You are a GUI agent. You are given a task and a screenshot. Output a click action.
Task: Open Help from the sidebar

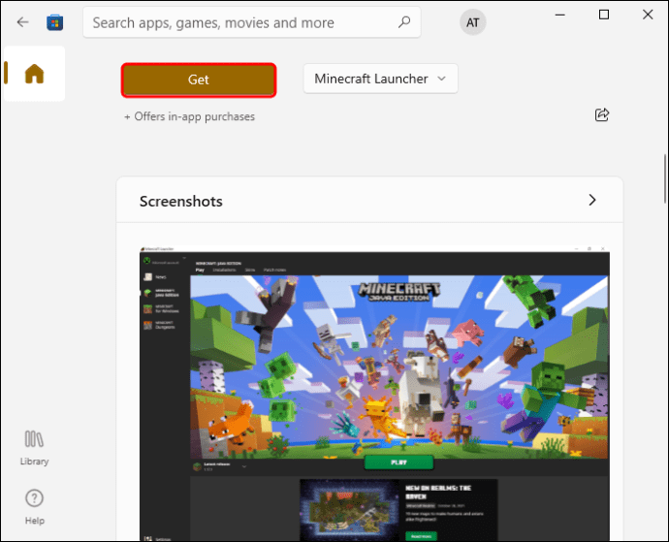point(34,507)
